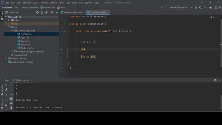
Task: Select WhileLoopTest class in project tree
Action: click(x=27, y=48)
